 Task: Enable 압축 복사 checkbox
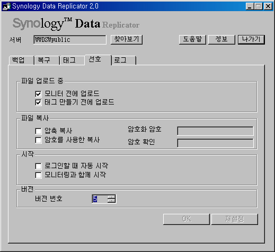click(x=38, y=131)
